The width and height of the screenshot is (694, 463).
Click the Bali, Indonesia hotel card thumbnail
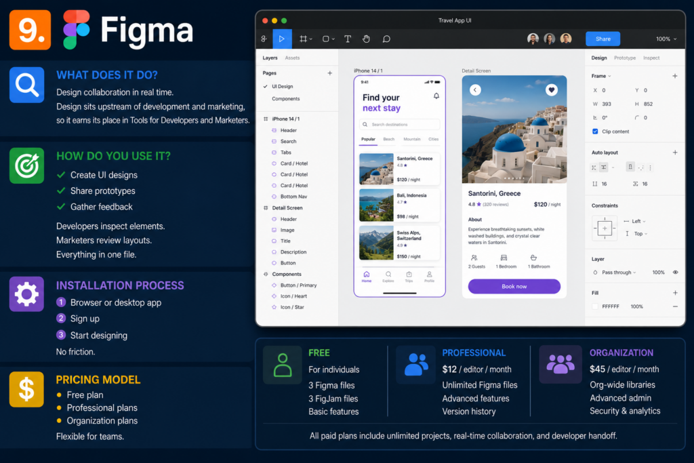click(376, 205)
